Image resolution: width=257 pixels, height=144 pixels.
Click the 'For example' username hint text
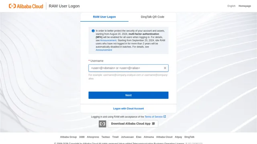(128, 77)
